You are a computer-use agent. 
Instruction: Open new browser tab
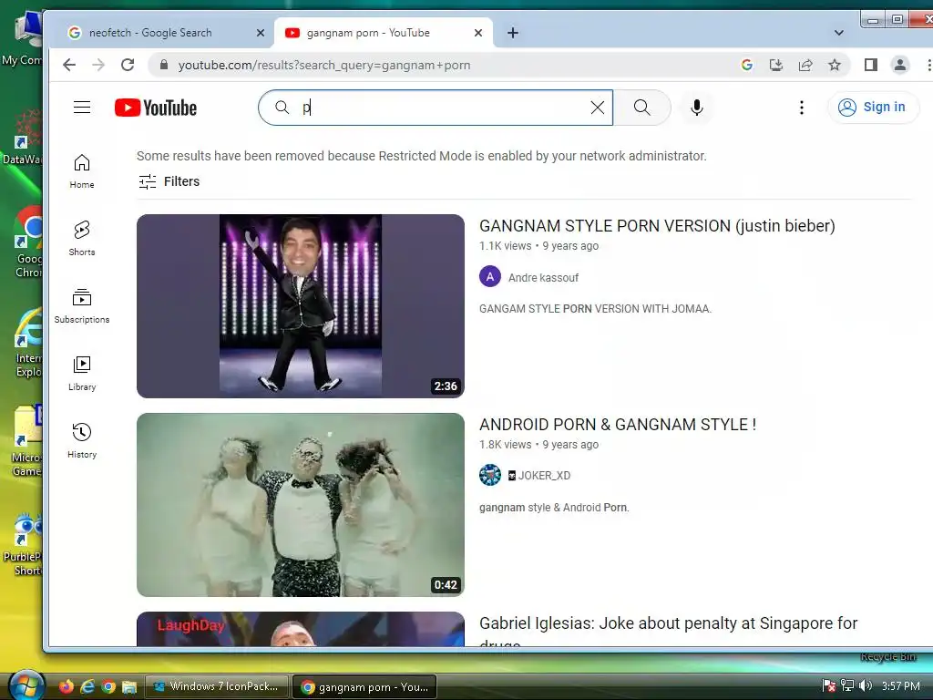513,33
